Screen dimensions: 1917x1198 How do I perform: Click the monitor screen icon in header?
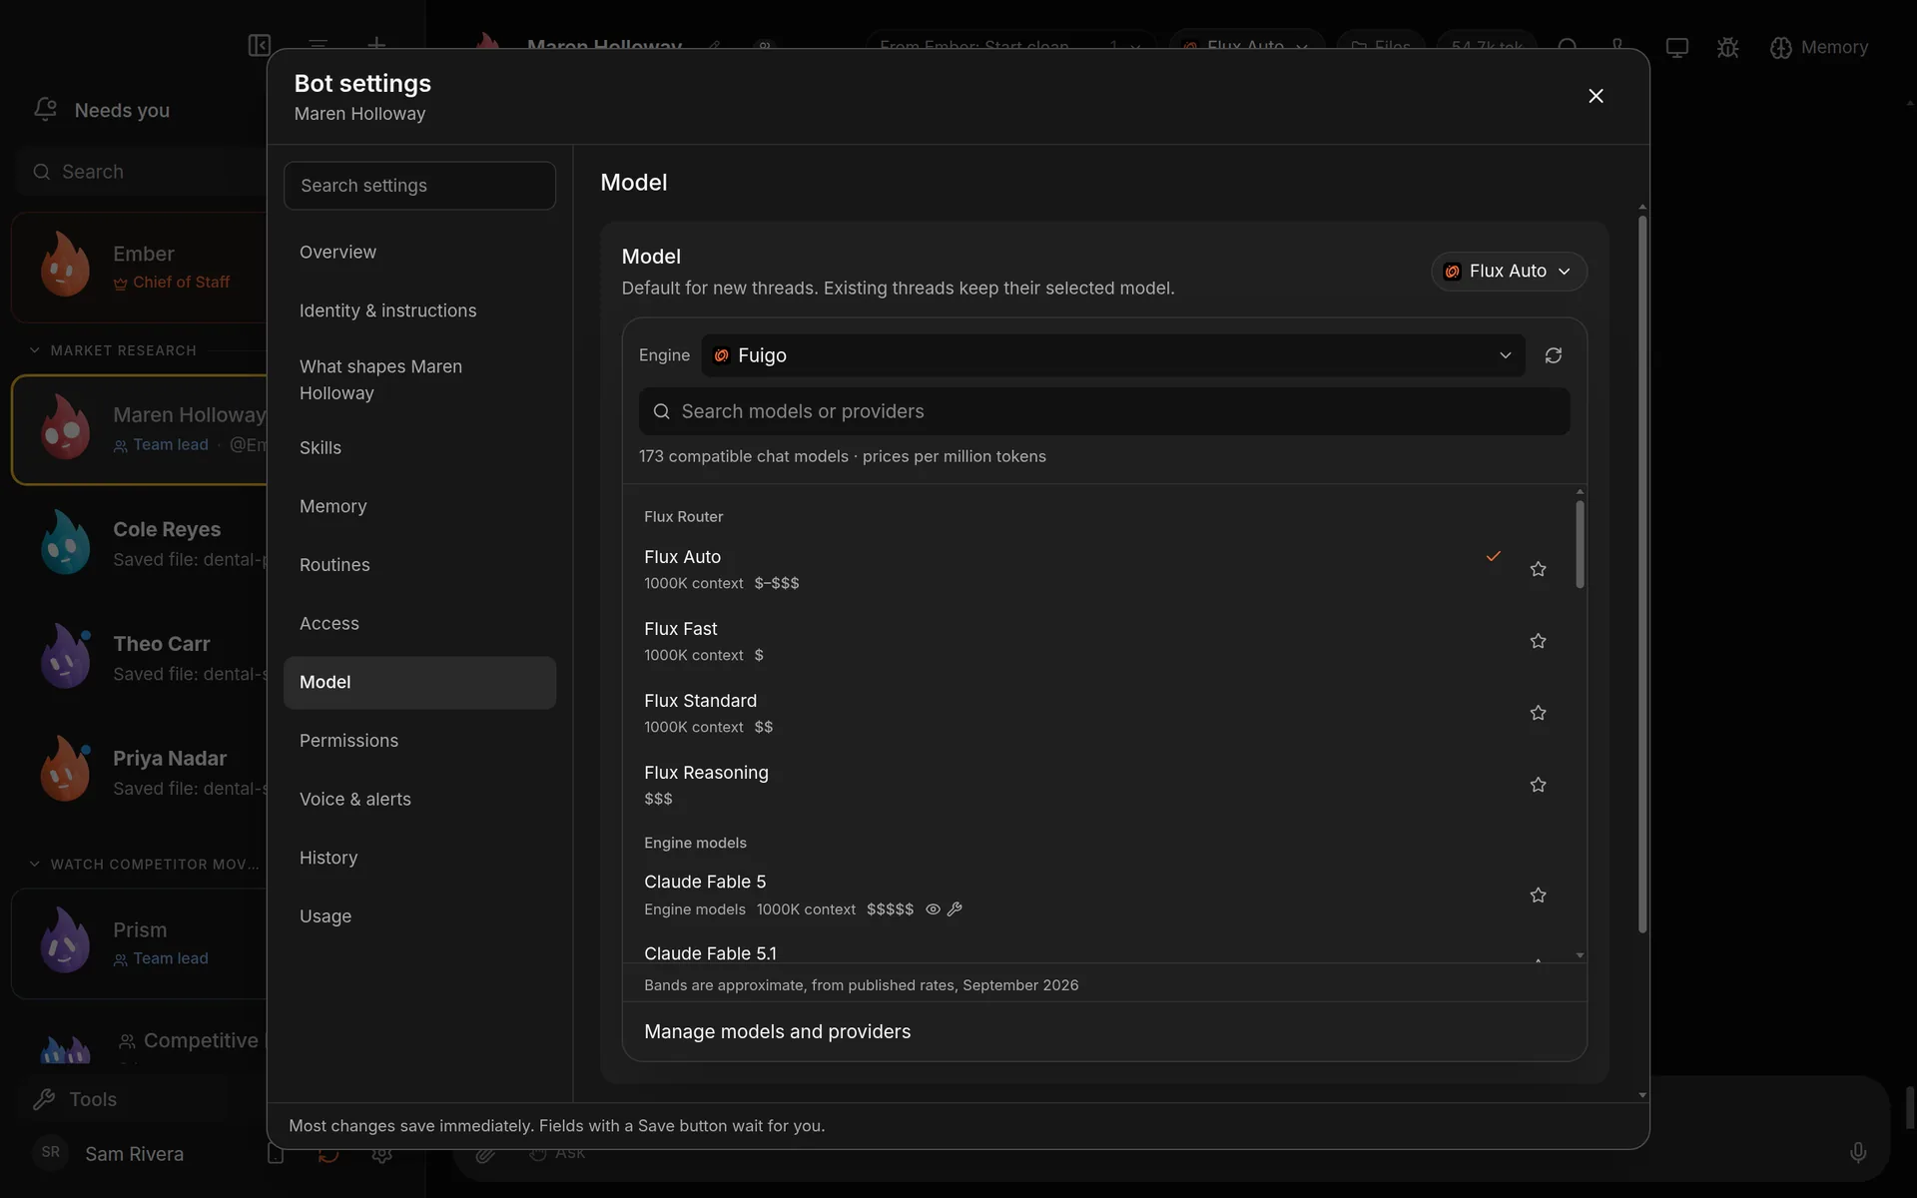pyautogui.click(x=1676, y=47)
